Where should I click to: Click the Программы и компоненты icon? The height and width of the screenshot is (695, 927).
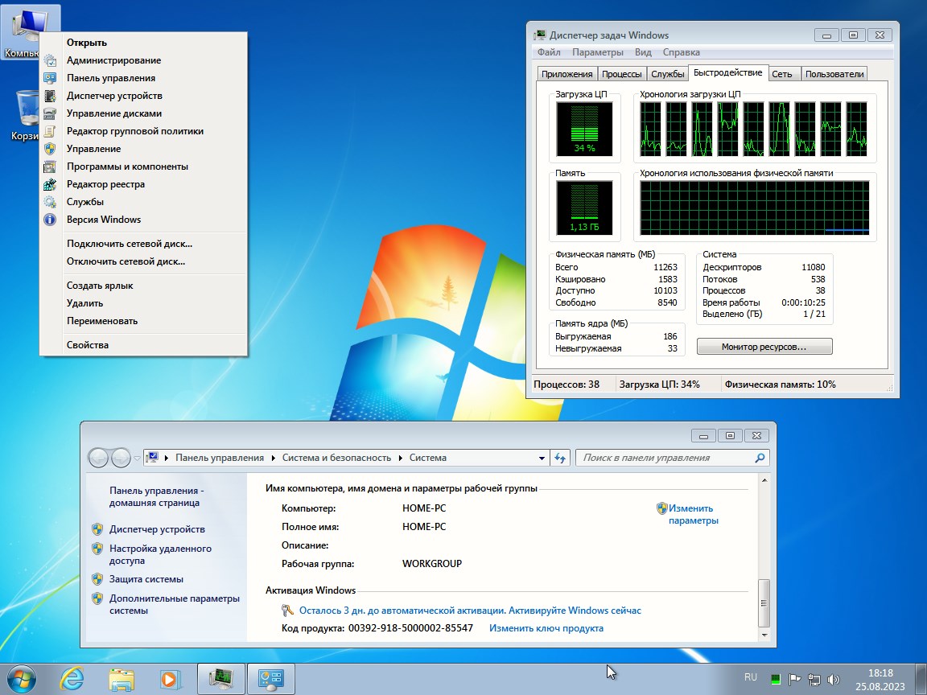50,167
